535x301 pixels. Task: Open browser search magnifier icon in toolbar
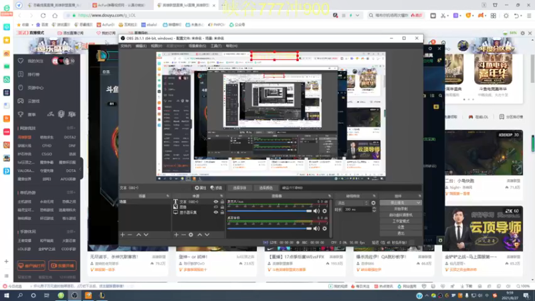(371, 15)
